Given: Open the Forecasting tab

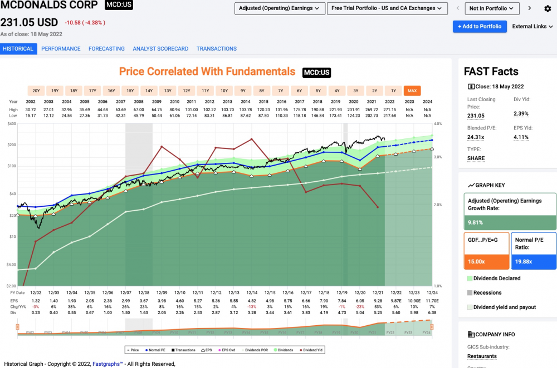Looking at the screenshot, I should 106,48.
